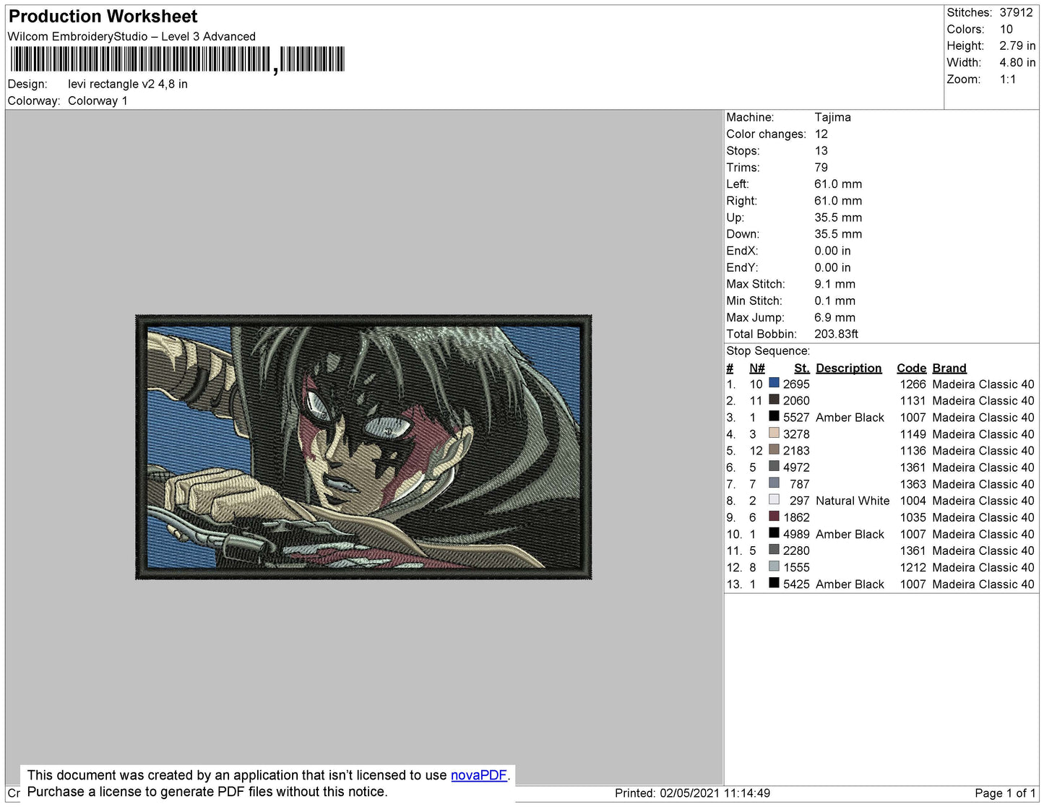Click the Description column header
The height and width of the screenshot is (807, 1044).
[849, 368]
